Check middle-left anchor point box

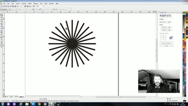pyautogui.click(x=161, y=38)
